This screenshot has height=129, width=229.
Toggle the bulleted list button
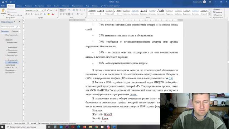62,10
